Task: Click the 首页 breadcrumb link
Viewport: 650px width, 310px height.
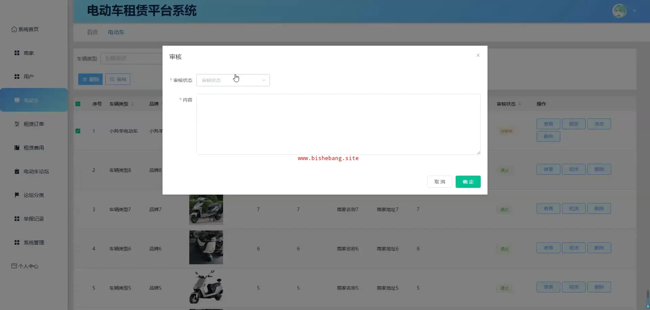Action: click(92, 32)
